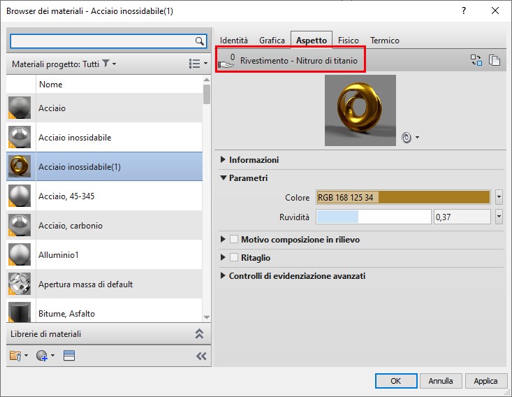Click Bitume, Asfalto dark thumbnail
This screenshot has height=397, width=512.
(x=20, y=312)
